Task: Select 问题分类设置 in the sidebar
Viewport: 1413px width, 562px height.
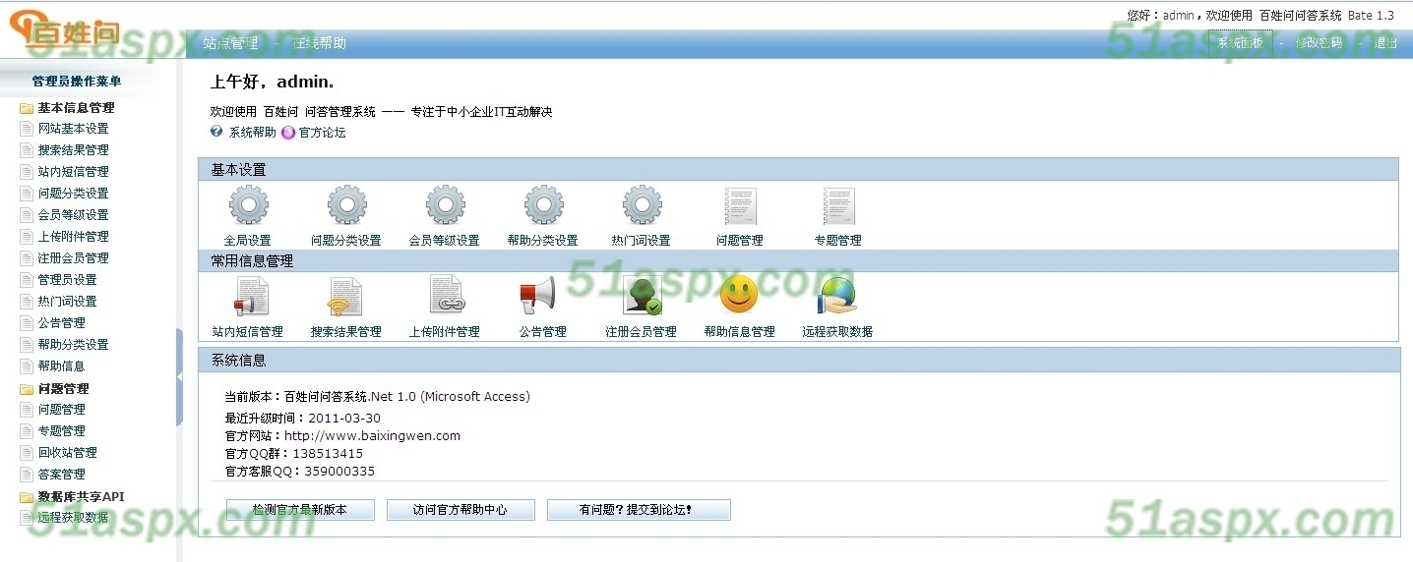Action: coord(73,194)
